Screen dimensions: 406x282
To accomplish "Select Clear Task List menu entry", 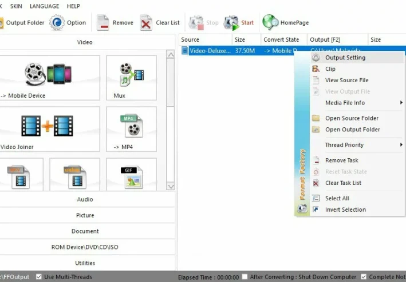I will coord(357,183).
